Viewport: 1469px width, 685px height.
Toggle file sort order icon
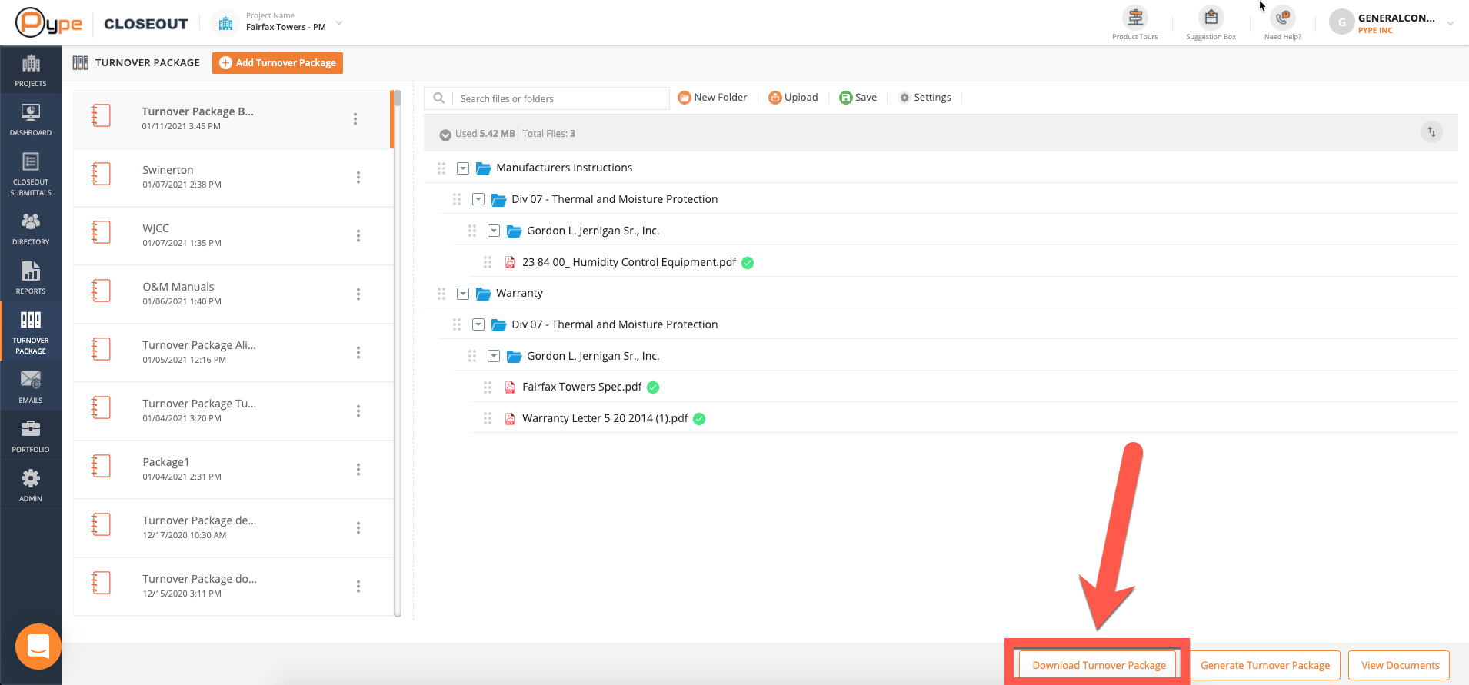pos(1431,132)
